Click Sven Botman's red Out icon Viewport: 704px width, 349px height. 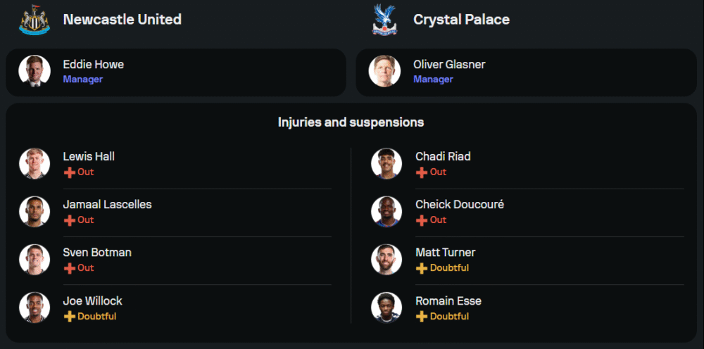(x=69, y=268)
